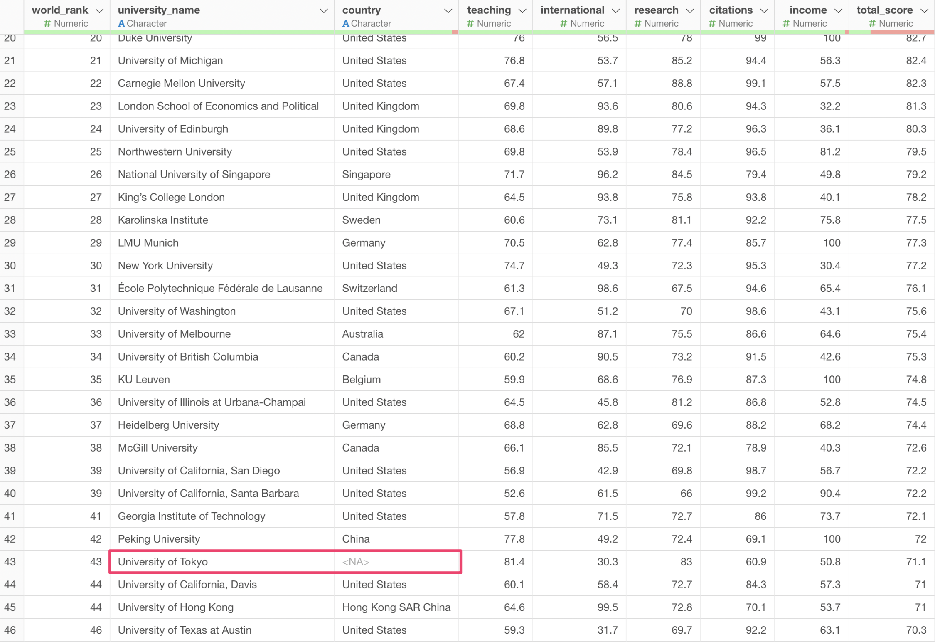Click the University of Melbourne cell
The height and width of the screenshot is (642, 935).
pyautogui.click(x=222, y=334)
